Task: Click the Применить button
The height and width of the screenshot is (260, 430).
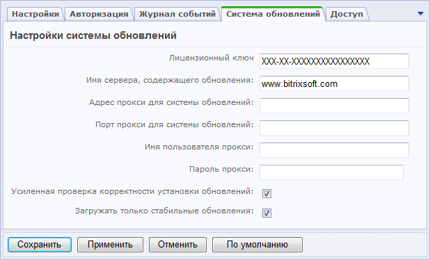Action: 110,245
